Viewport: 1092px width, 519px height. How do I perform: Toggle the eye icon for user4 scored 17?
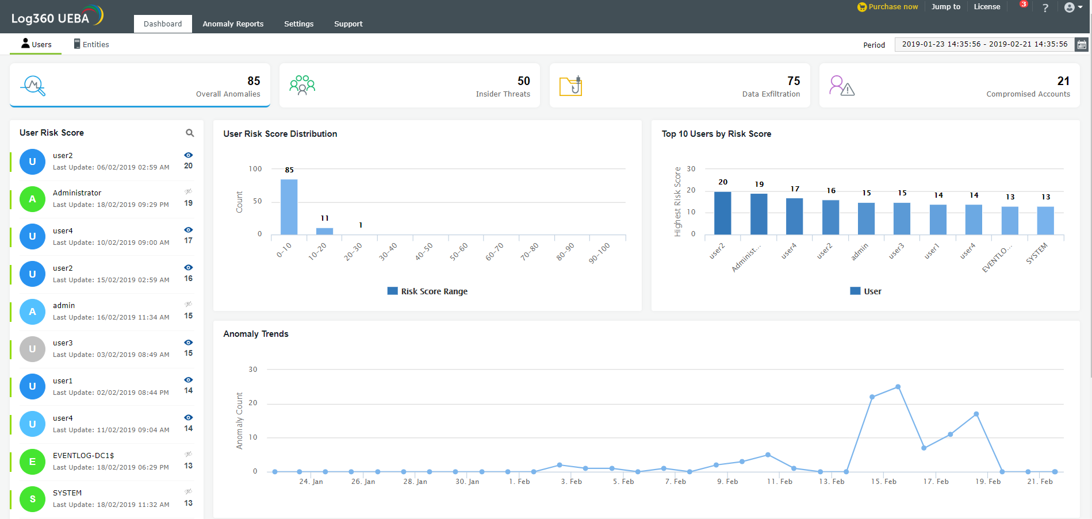coord(188,230)
